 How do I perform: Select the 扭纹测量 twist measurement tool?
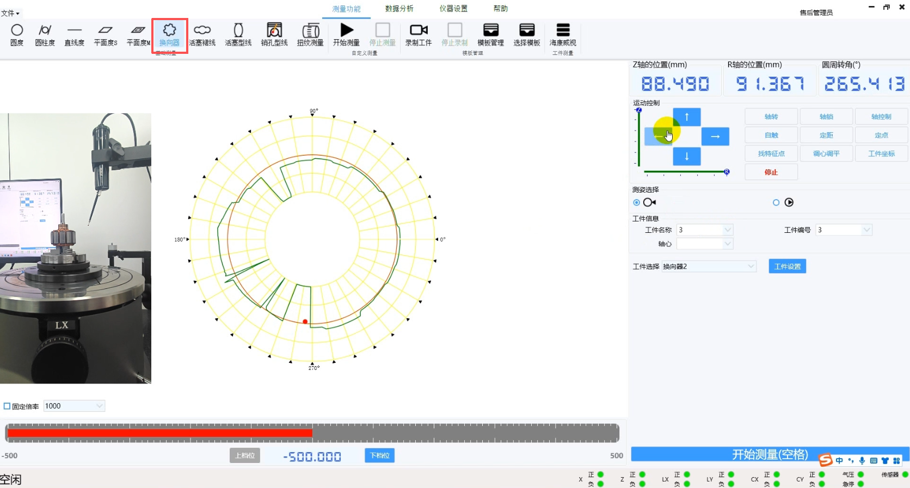click(x=311, y=35)
